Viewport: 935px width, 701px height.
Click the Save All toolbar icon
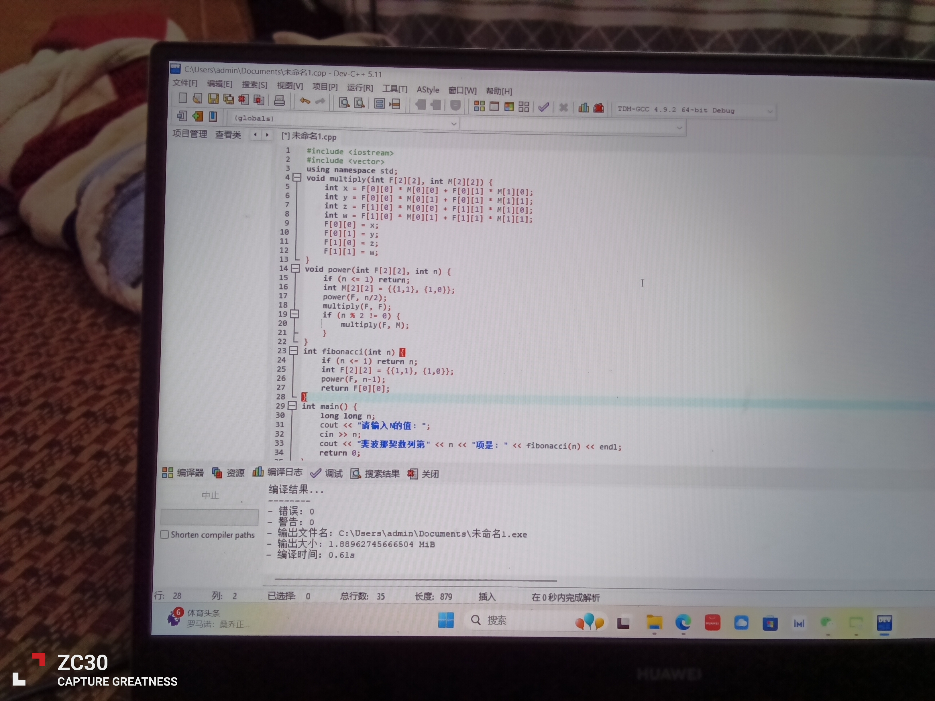tap(228, 99)
